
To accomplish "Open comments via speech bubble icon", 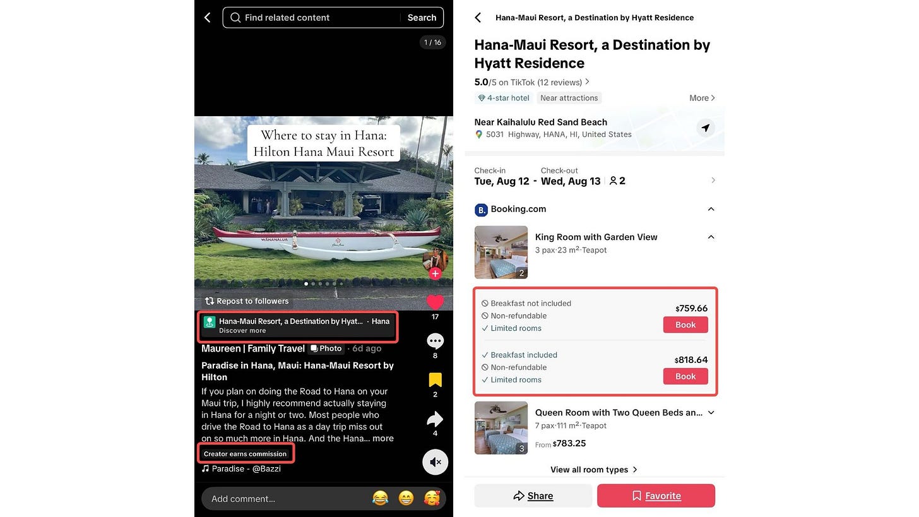I will click(x=436, y=342).
